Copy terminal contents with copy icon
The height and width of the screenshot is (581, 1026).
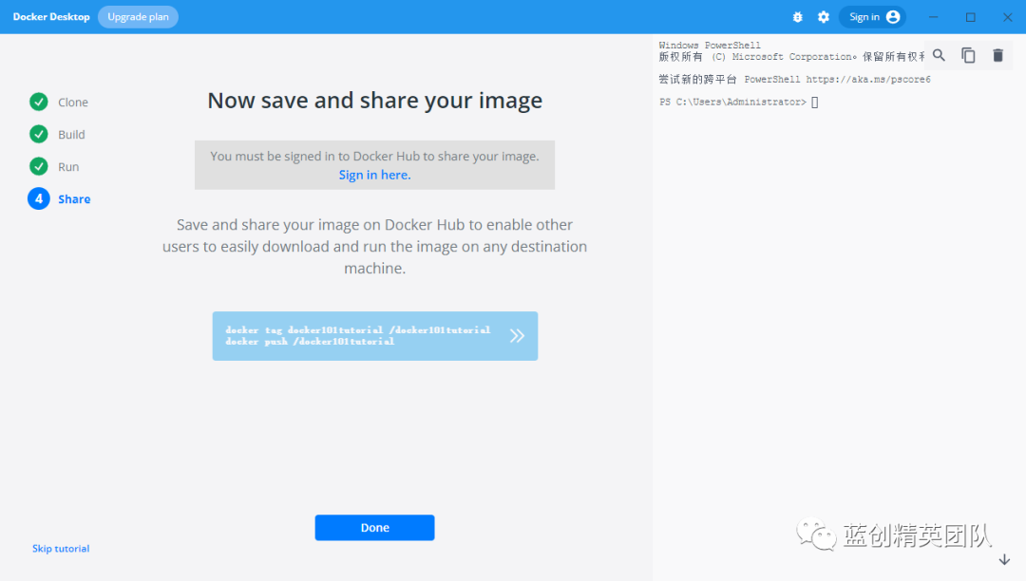[x=968, y=56]
